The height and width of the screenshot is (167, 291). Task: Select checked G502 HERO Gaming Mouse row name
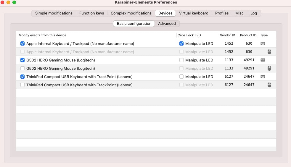point(60,60)
